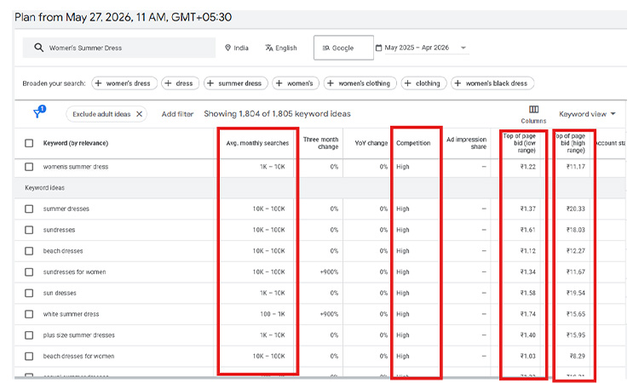Open the Keyword view dropdown

tap(587, 114)
